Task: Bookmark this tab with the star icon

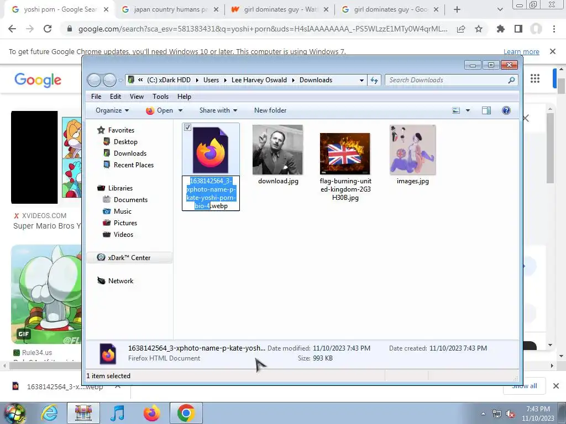Action: [479, 29]
